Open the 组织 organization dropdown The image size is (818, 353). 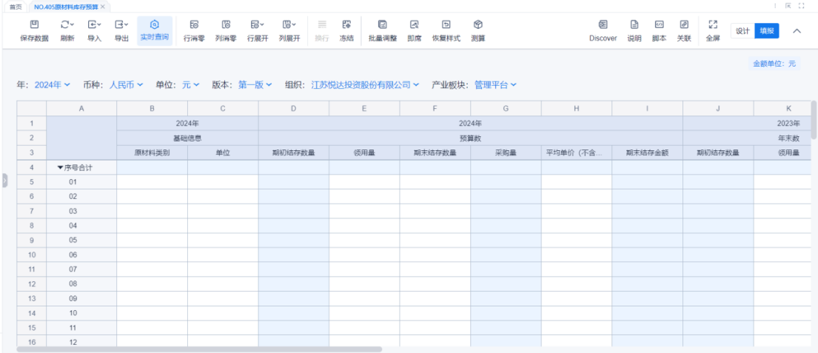pos(365,85)
